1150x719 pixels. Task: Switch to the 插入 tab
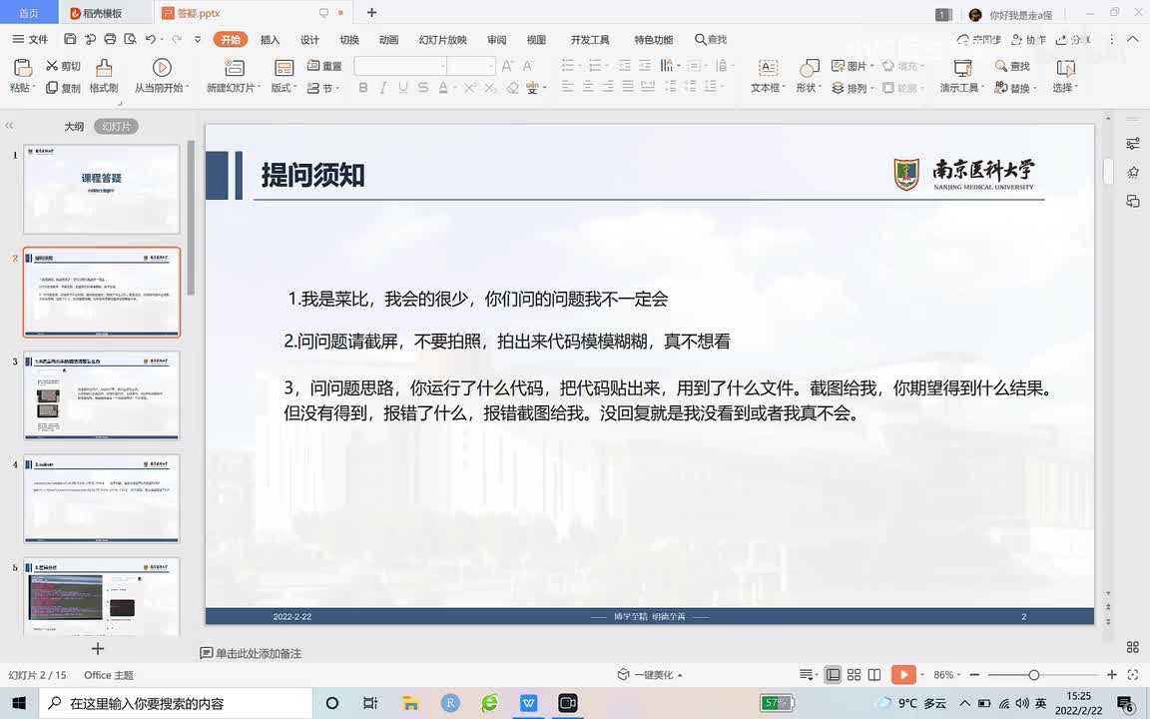[270, 40]
